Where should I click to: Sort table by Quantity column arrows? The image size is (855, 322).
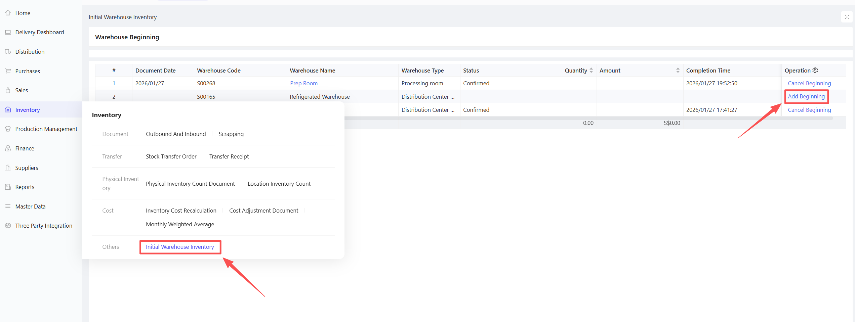pyautogui.click(x=591, y=71)
